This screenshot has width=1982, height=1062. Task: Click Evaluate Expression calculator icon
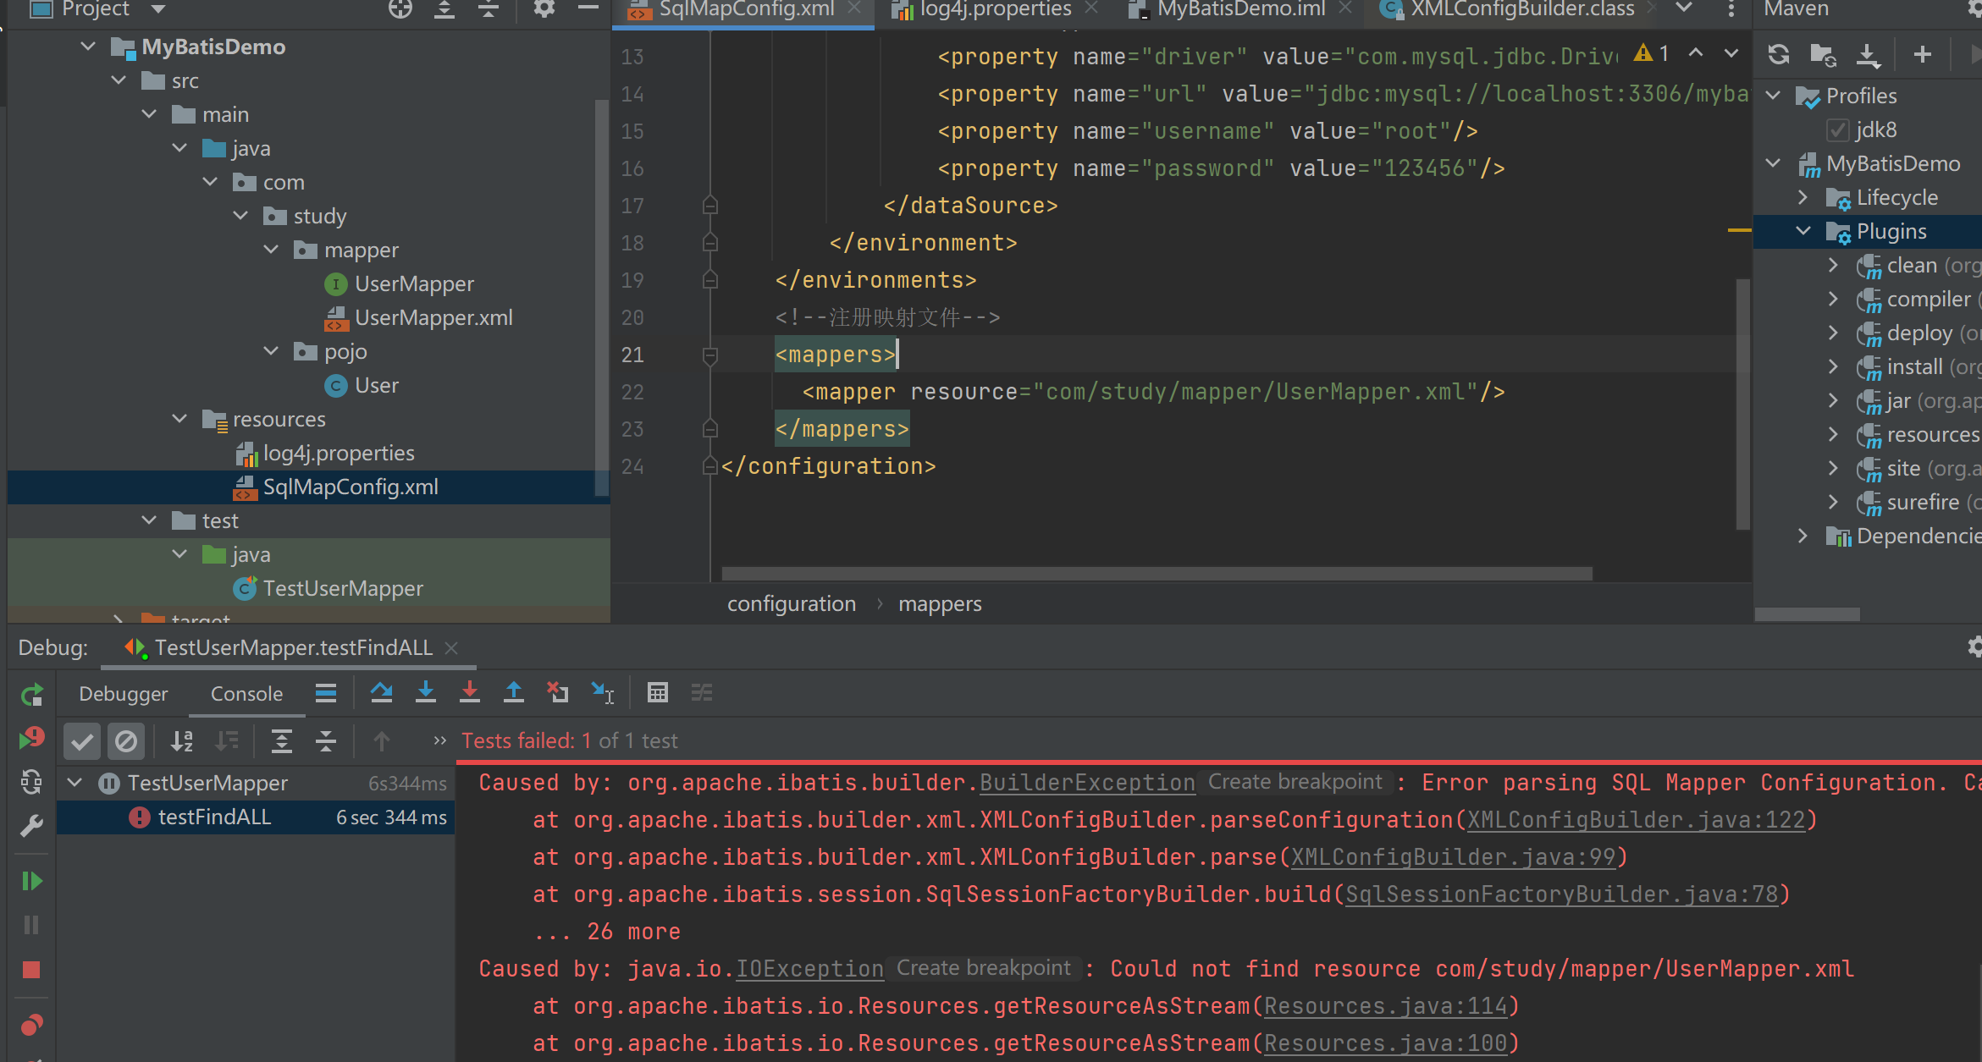[658, 693]
